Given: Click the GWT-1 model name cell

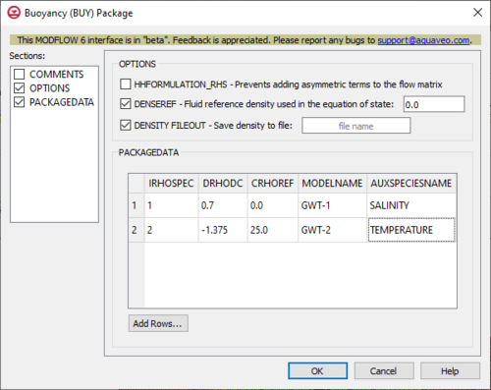Looking at the screenshot, I should 332,205.
